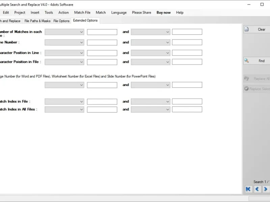Open the Project menu

(x=20, y=12)
